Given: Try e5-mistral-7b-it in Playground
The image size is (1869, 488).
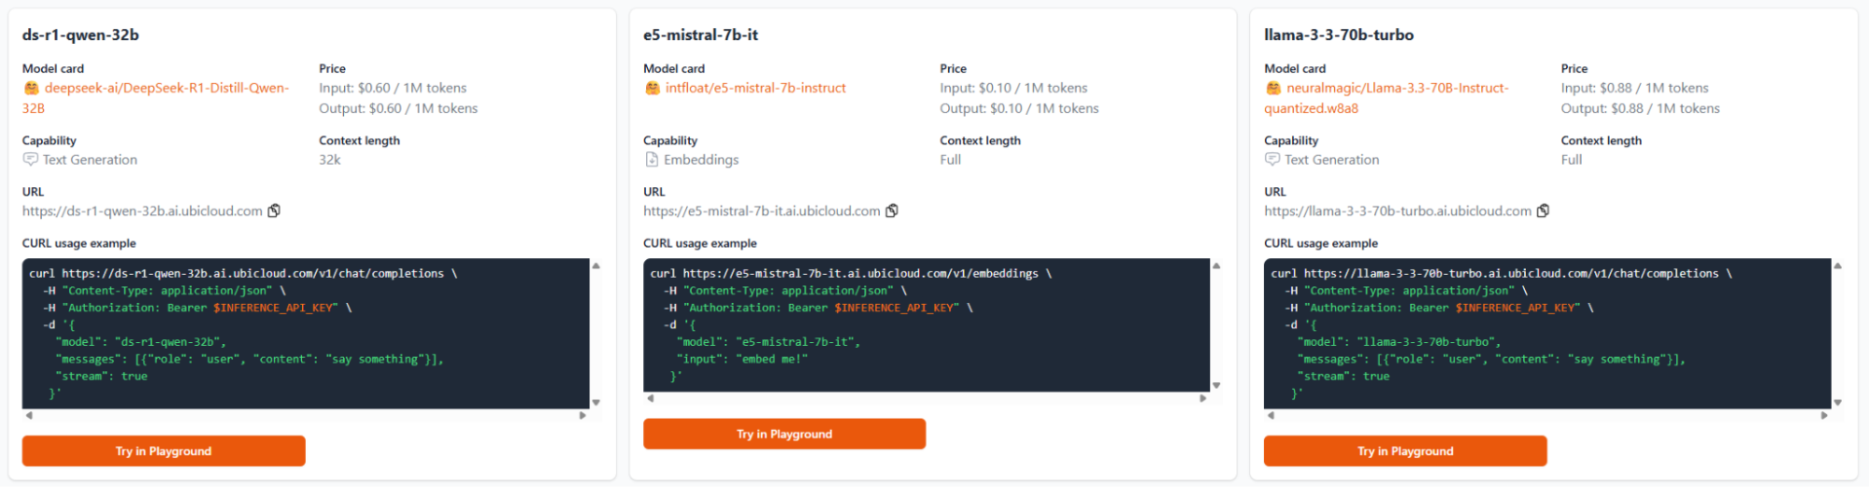Looking at the screenshot, I should pyautogui.click(x=784, y=434).
